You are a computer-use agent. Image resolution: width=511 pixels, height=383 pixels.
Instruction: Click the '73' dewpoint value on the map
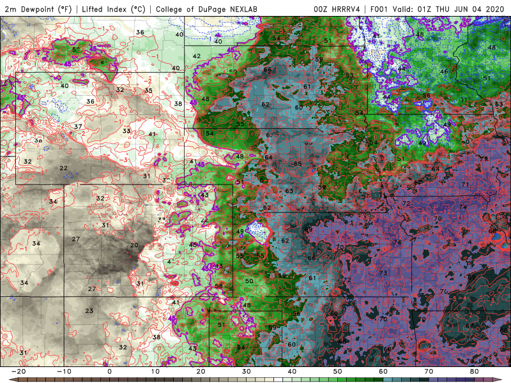click(383, 273)
